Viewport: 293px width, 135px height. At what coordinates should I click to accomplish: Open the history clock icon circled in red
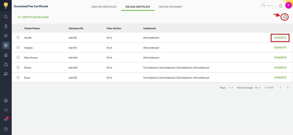(285, 17)
